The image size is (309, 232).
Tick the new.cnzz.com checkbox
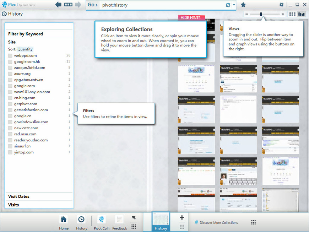10,128
